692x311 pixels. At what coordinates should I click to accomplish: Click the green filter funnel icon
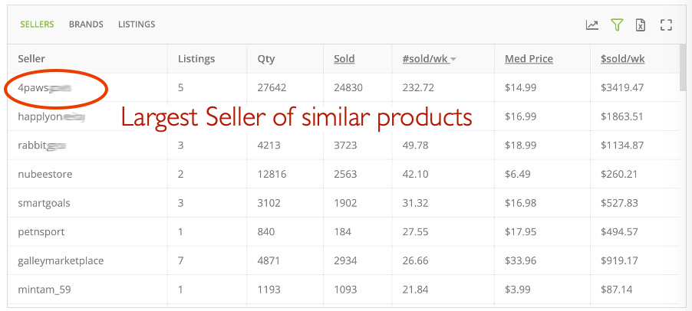(x=617, y=25)
